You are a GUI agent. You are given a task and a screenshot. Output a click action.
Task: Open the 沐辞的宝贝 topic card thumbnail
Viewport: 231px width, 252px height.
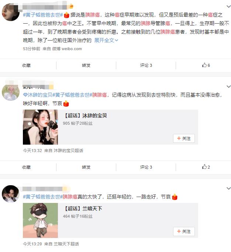pos(40,127)
